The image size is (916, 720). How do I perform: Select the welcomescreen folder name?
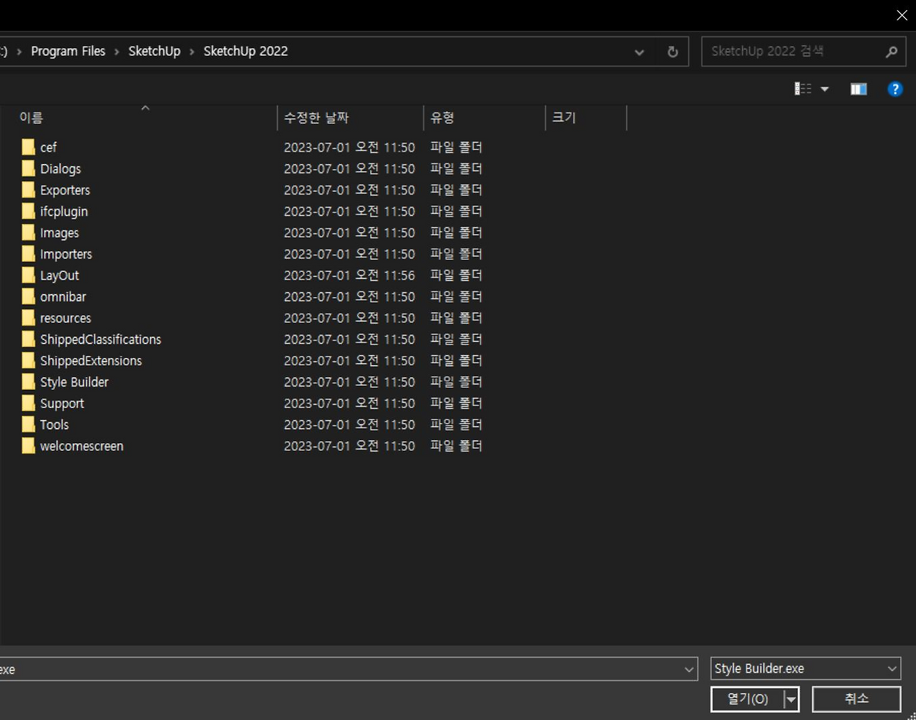pyautogui.click(x=82, y=446)
